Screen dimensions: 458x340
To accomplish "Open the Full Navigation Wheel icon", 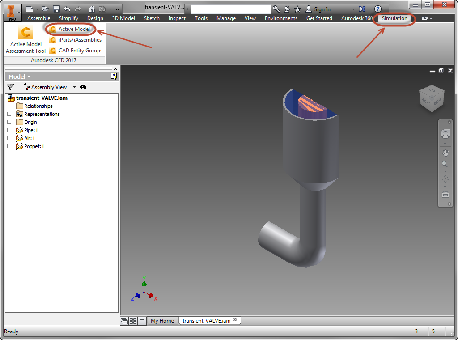I will 445,134.
